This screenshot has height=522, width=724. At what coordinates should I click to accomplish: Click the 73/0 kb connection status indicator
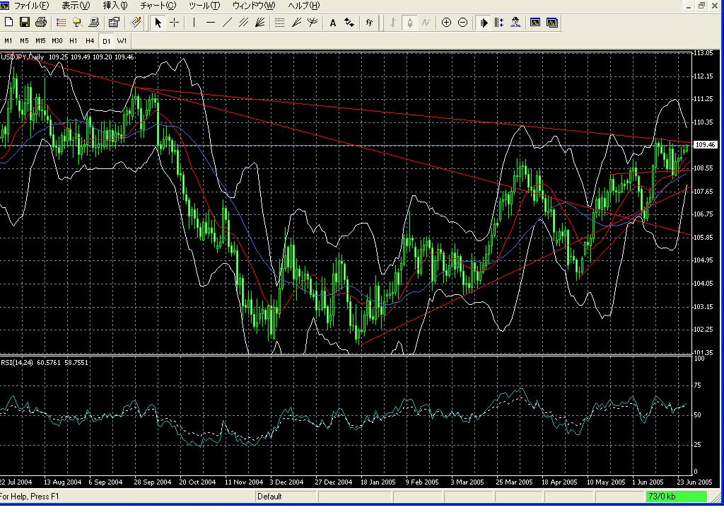click(x=676, y=497)
